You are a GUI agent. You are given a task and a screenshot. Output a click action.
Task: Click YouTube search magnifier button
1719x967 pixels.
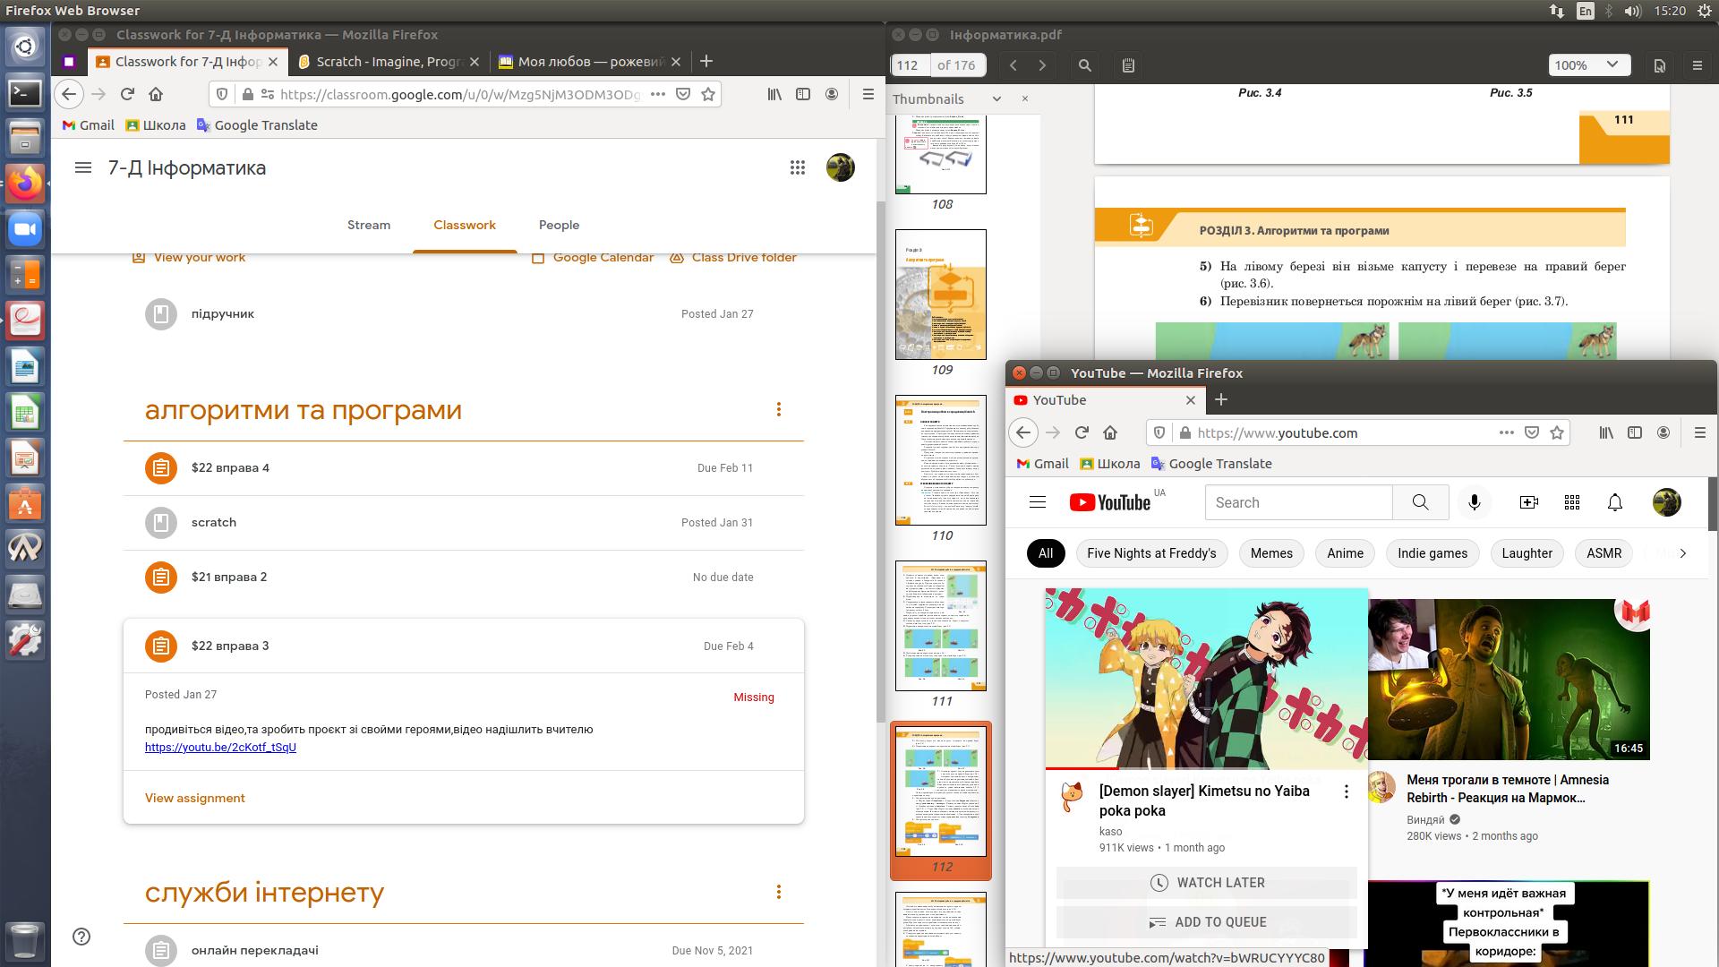(1420, 502)
